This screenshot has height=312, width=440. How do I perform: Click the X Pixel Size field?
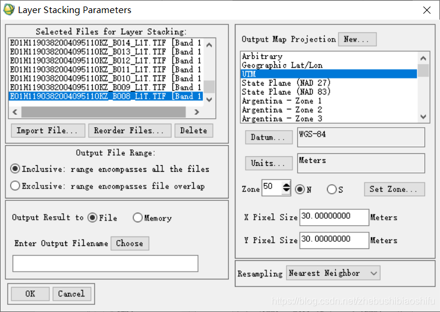coord(334,217)
